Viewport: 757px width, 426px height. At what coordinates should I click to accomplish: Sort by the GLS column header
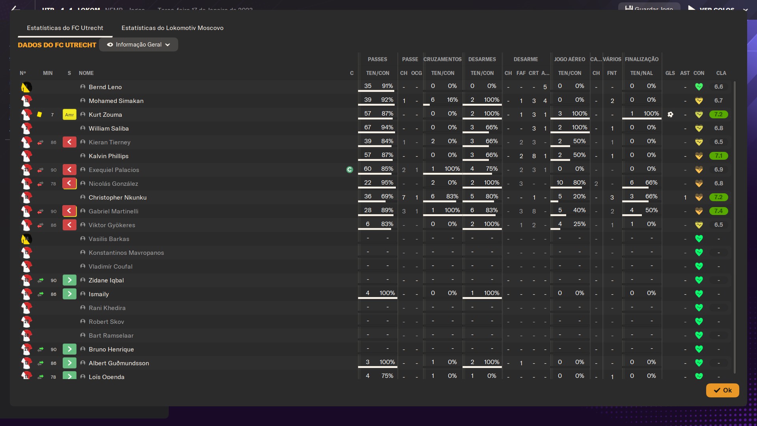pos(670,73)
